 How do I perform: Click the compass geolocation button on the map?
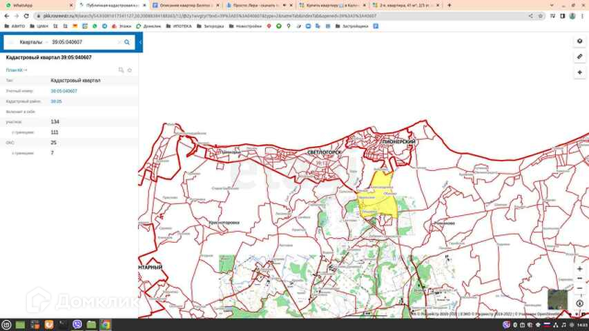579,303
